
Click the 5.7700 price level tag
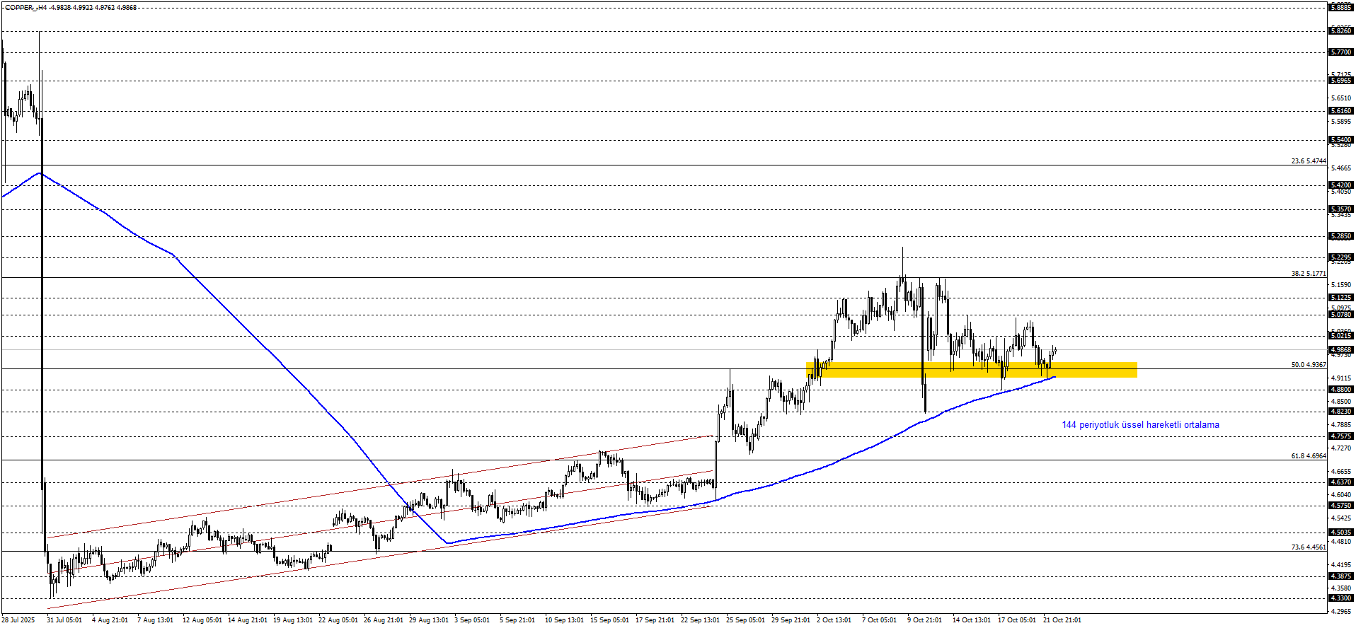click(1341, 52)
